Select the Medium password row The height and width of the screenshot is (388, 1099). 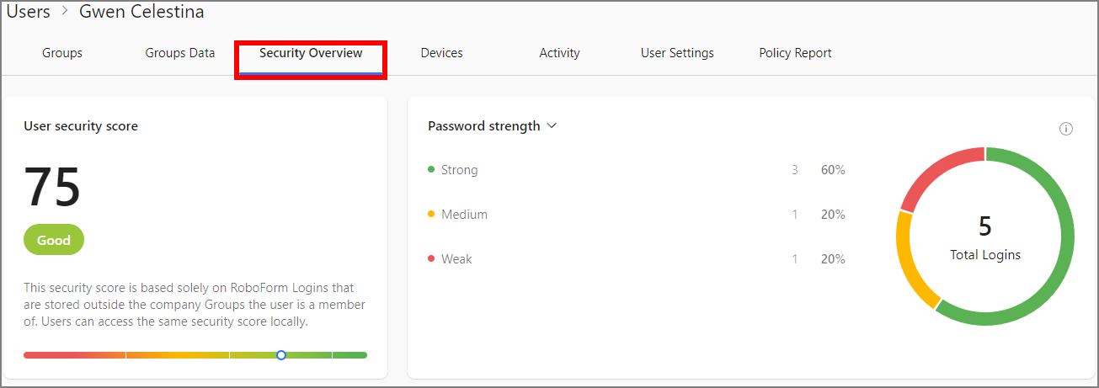pyautogui.click(x=464, y=215)
